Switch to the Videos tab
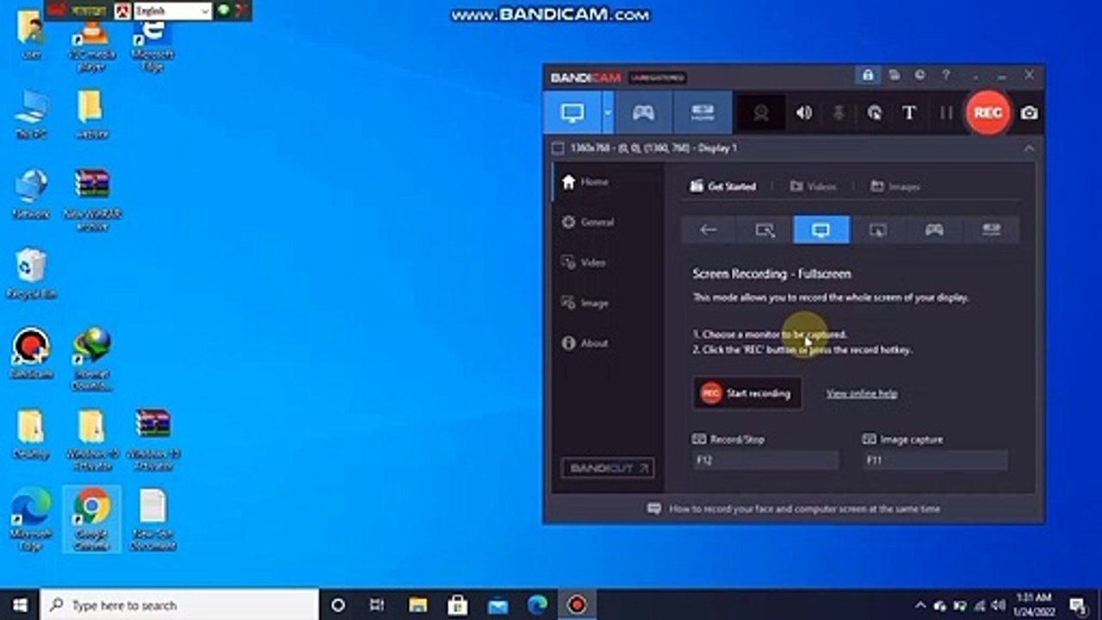The width and height of the screenshot is (1102, 620). click(x=813, y=186)
